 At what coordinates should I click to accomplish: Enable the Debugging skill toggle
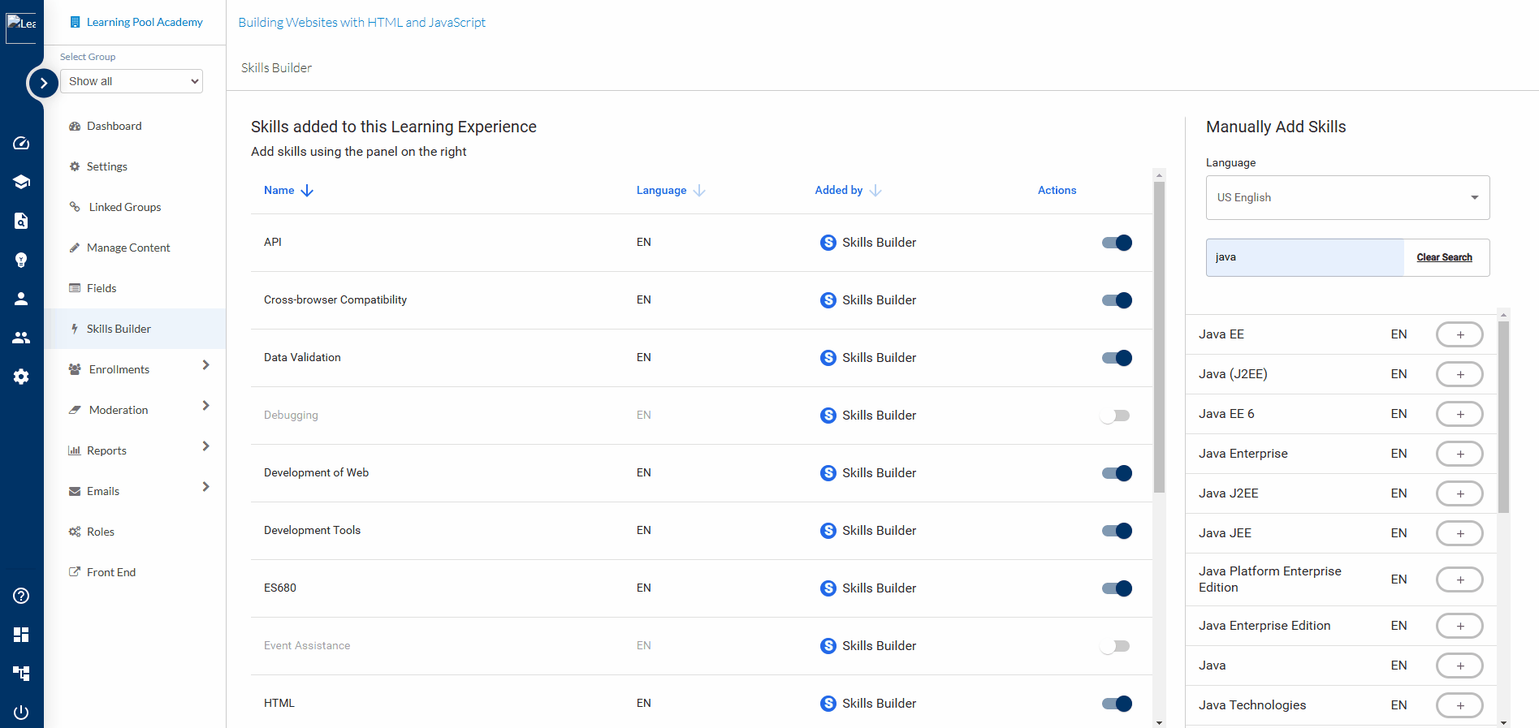point(1115,416)
